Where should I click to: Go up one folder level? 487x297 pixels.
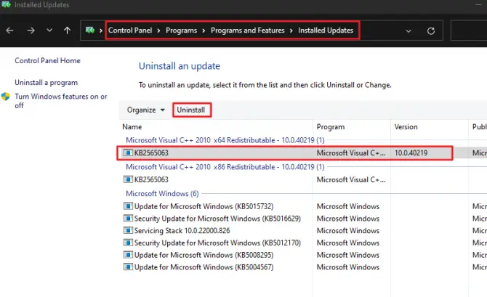click(x=67, y=30)
